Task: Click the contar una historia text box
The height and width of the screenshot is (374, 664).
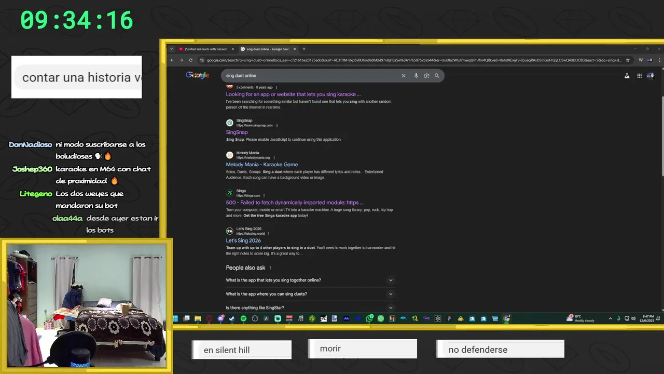Action: [x=77, y=77]
